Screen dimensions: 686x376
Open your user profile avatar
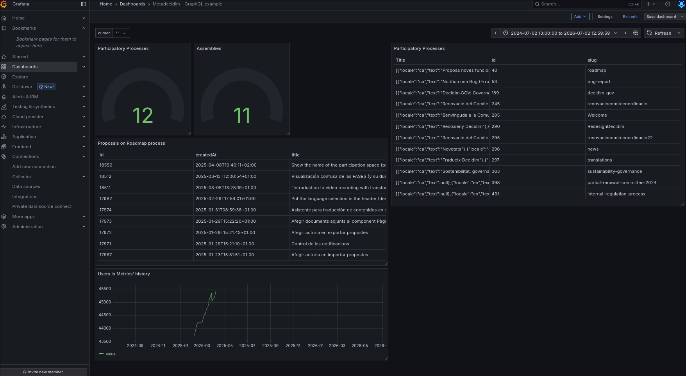(x=681, y=4)
